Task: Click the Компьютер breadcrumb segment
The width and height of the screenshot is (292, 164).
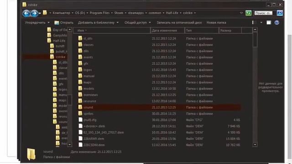Action: click(61, 13)
